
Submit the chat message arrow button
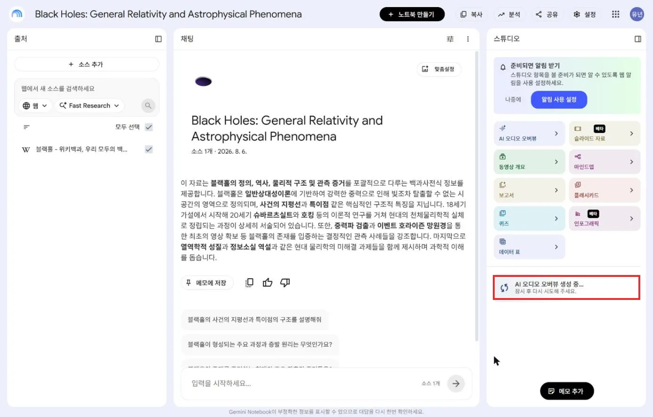tap(456, 384)
